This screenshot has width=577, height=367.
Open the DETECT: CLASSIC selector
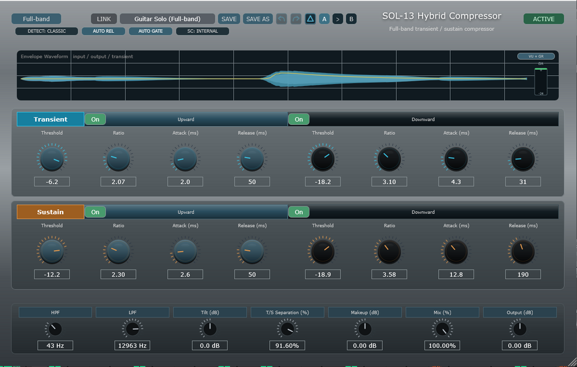pos(47,31)
